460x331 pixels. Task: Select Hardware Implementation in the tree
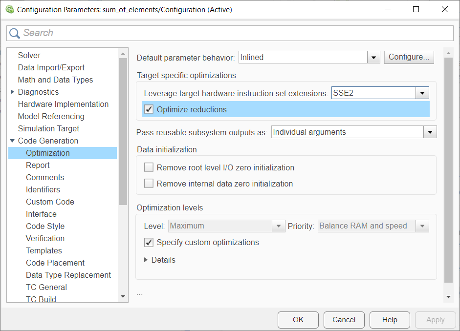pyautogui.click(x=63, y=104)
